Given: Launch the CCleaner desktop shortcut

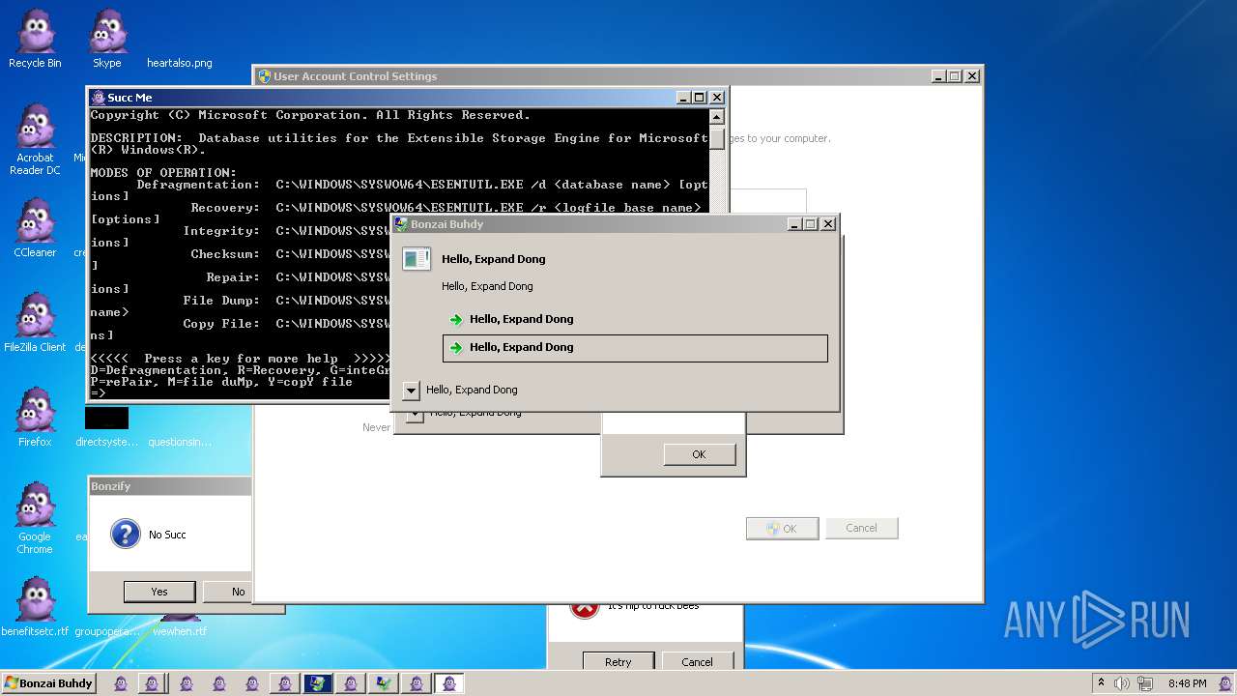Looking at the screenshot, I should point(35,228).
